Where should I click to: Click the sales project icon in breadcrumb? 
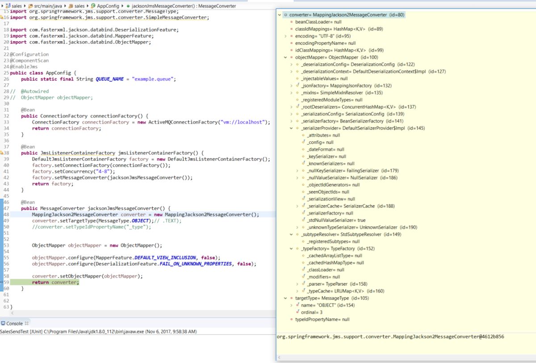8,6
